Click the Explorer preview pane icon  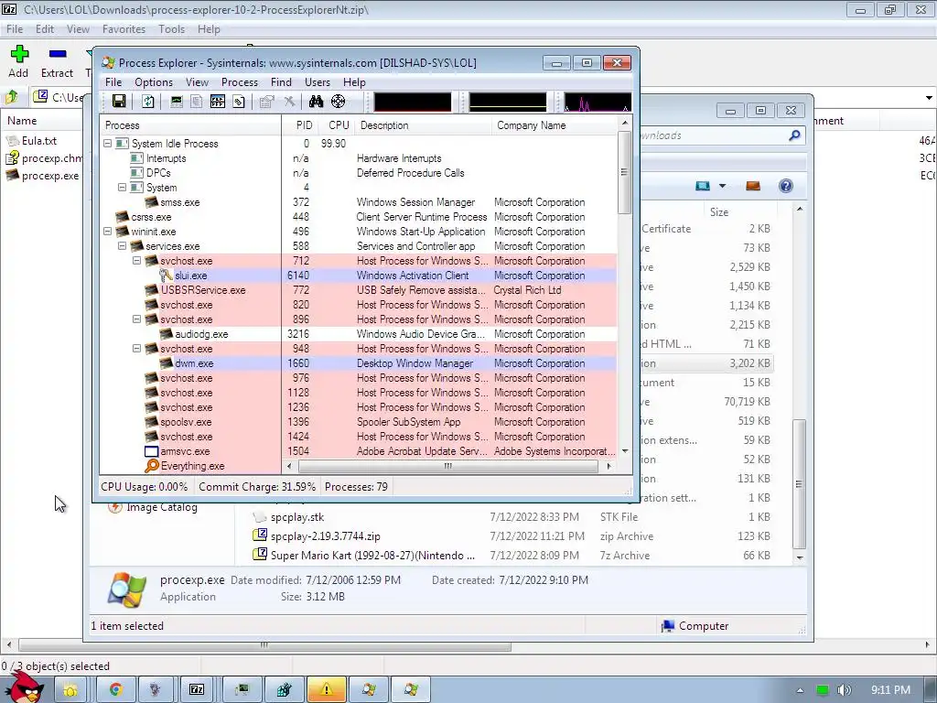(x=753, y=186)
